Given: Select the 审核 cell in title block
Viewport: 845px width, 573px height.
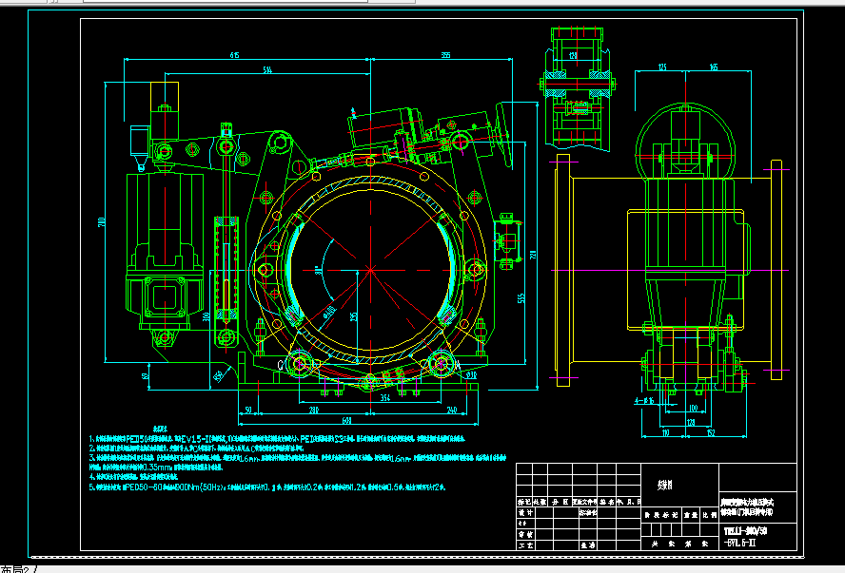Looking at the screenshot, I should [525, 534].
